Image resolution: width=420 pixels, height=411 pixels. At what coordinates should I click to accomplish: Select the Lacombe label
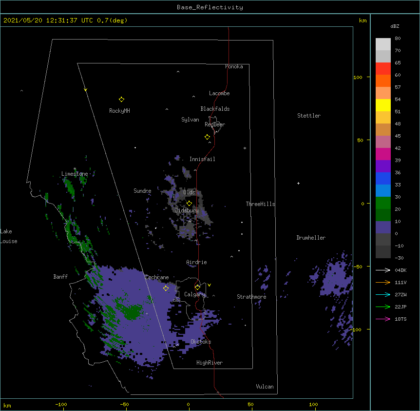[x=219, y=93]
